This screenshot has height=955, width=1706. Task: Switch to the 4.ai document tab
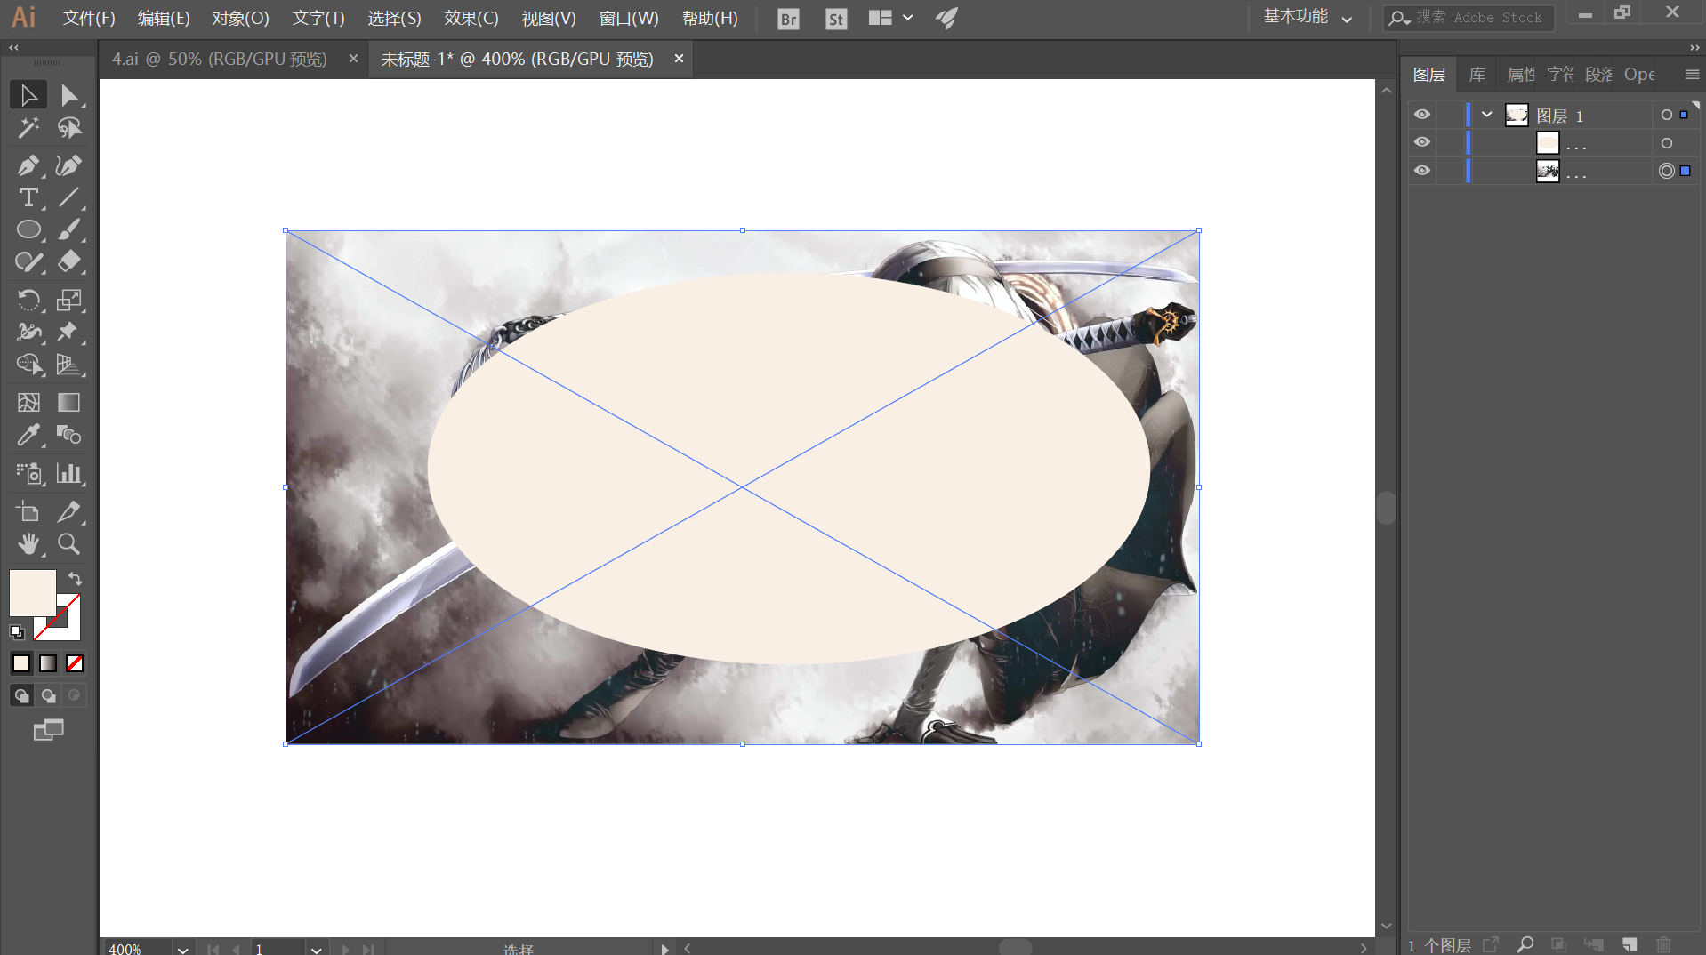pyautogui.click(x=219, y=59)
